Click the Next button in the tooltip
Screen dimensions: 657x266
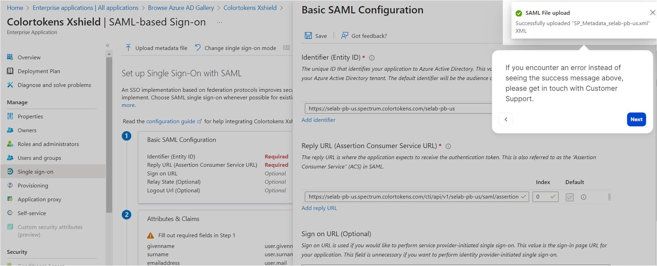(636, 119)
